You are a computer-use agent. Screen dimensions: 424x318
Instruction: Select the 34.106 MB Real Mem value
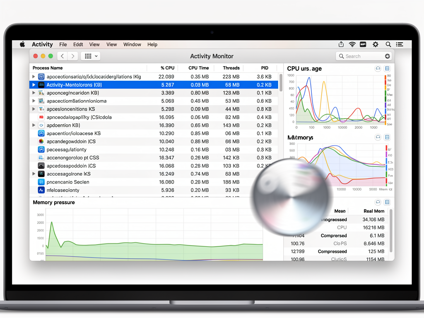point(373,219)
